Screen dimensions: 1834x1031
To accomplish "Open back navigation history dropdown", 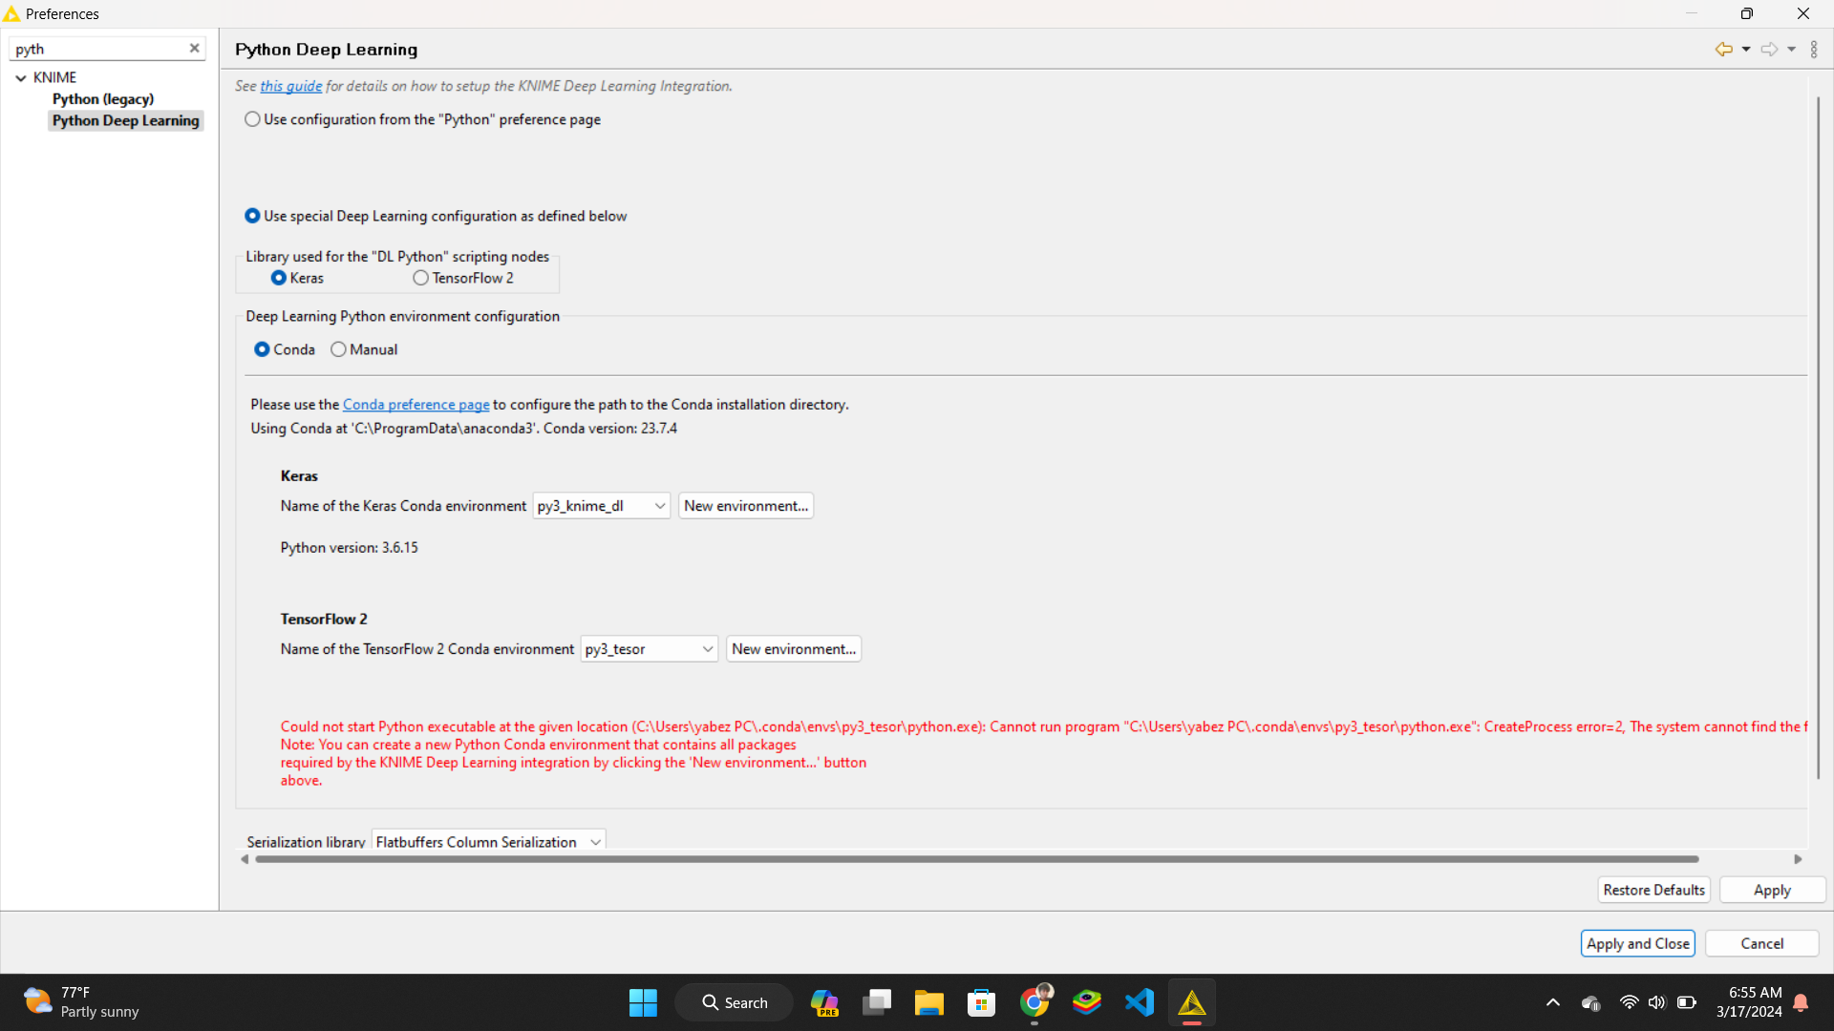I will click(1746, 49).
